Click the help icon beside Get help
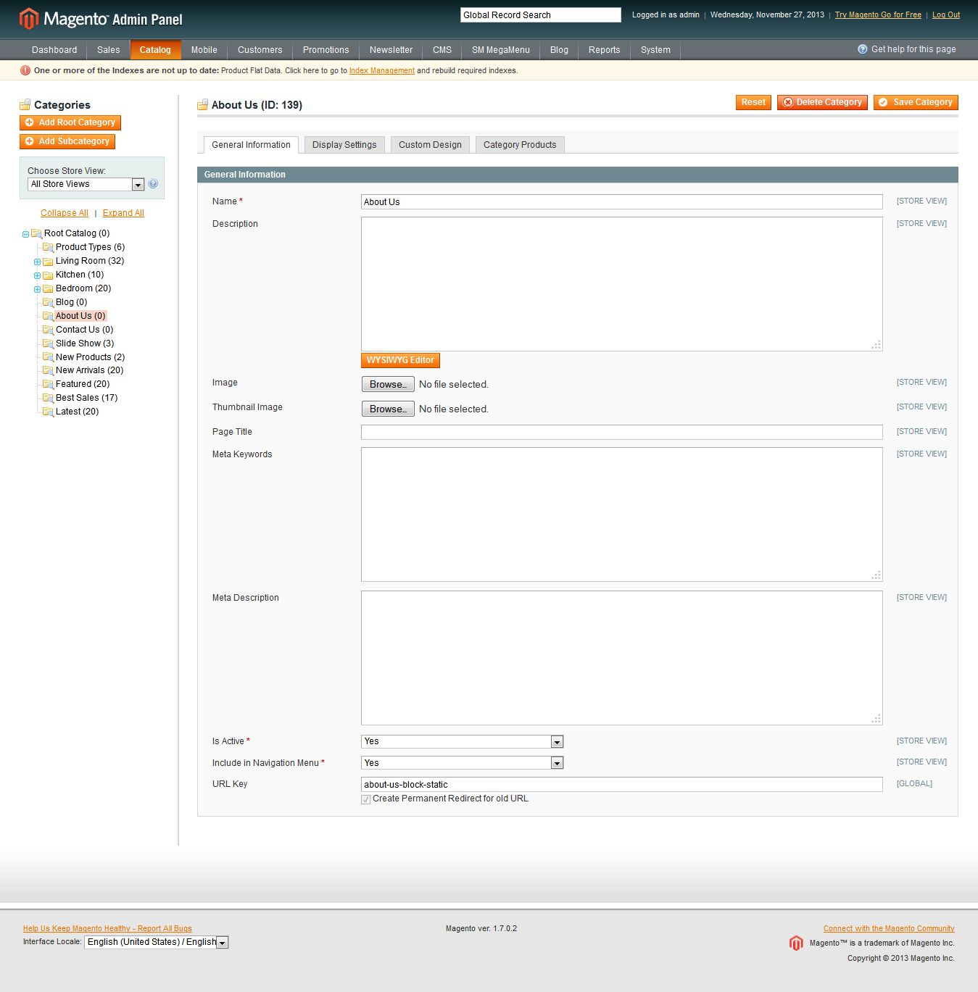 click(863, 49)
